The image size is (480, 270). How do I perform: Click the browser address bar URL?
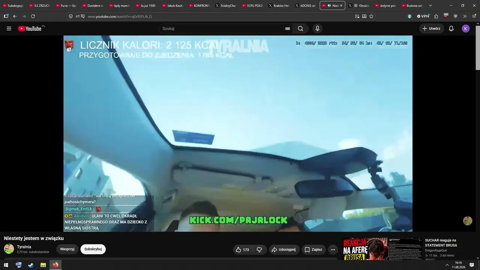tap(120, 16)
